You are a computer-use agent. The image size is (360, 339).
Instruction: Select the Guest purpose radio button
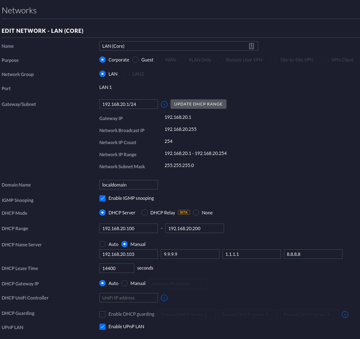coord(136,60)
